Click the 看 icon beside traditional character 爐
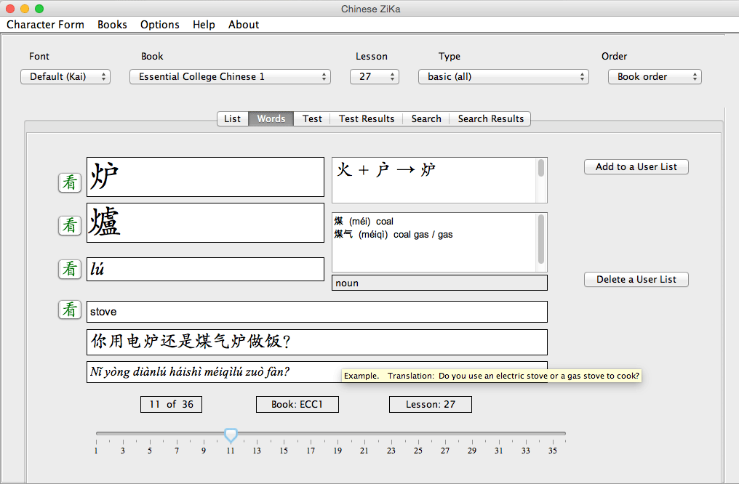 [70, 225]
